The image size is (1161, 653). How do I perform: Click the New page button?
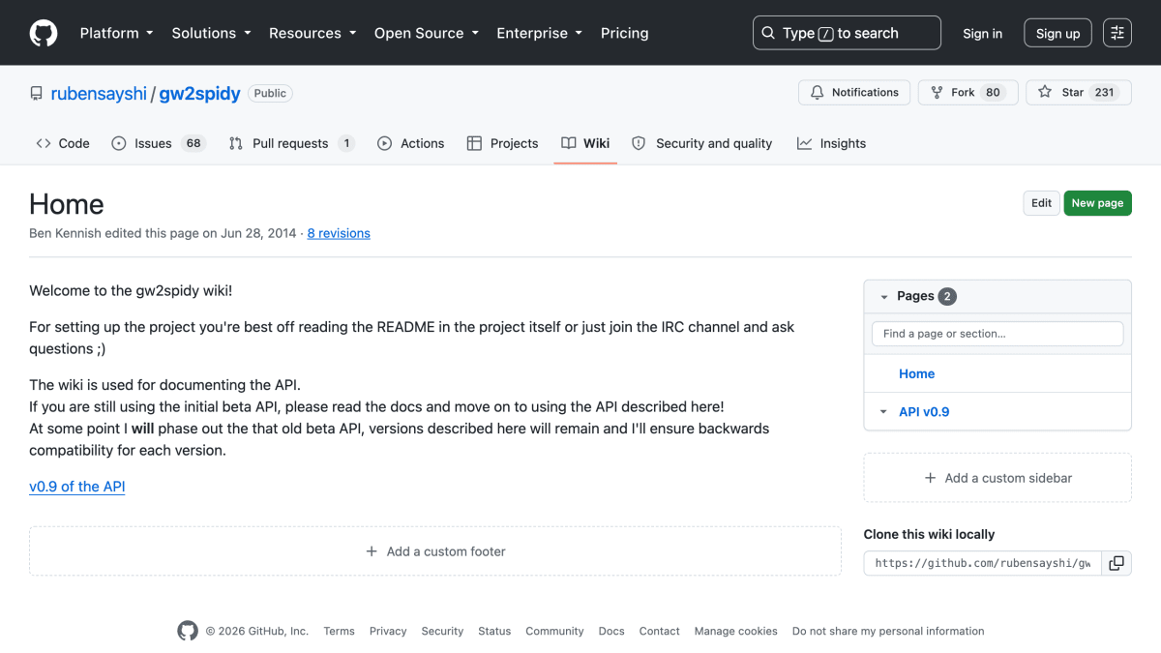[x=1097, y=203]
